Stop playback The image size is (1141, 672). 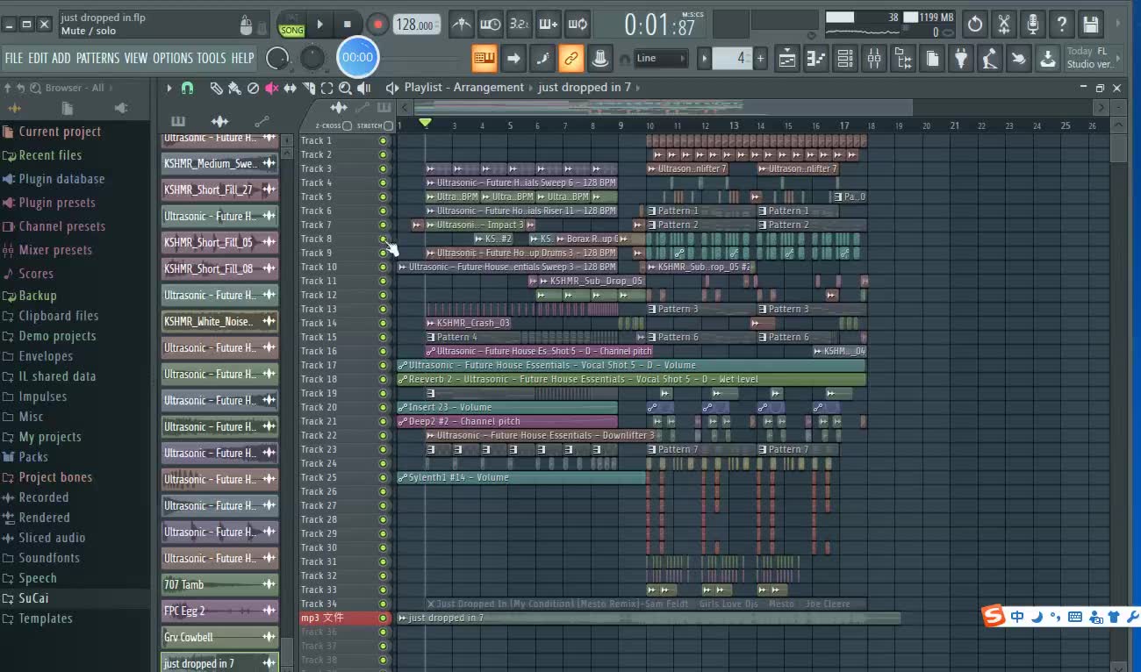point(348,25)
